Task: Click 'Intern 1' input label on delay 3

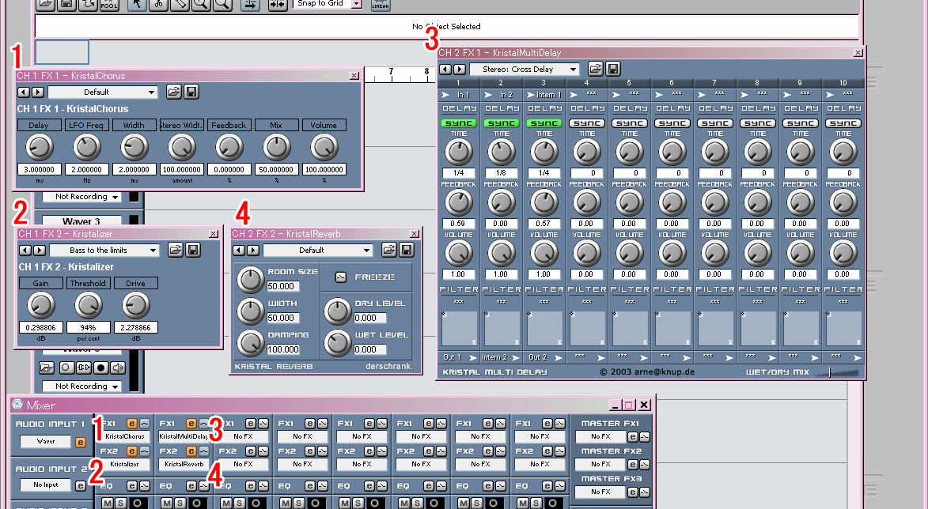Action: tap(548, 95)
